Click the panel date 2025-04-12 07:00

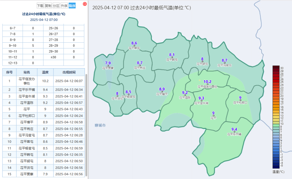coord(44,20)
